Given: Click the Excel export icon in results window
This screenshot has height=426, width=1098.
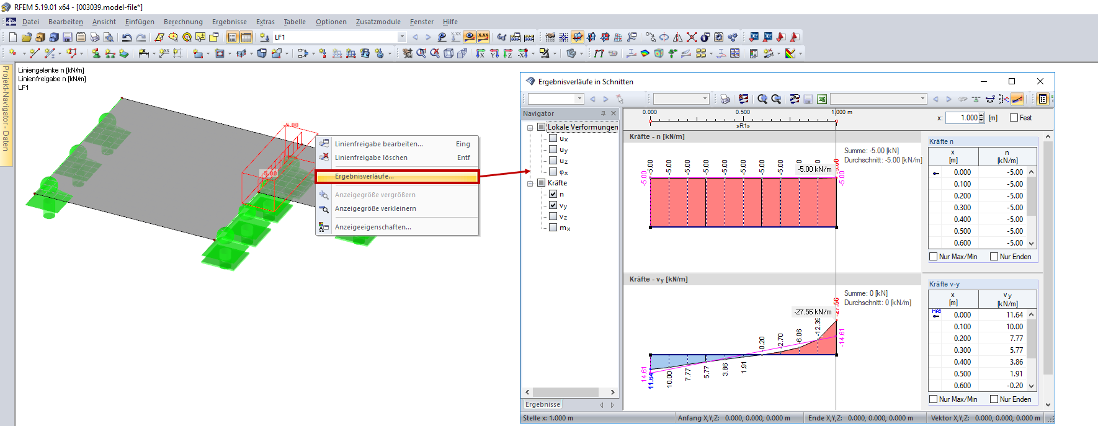Looking at the screenshot, I should [x=821, y=99].
